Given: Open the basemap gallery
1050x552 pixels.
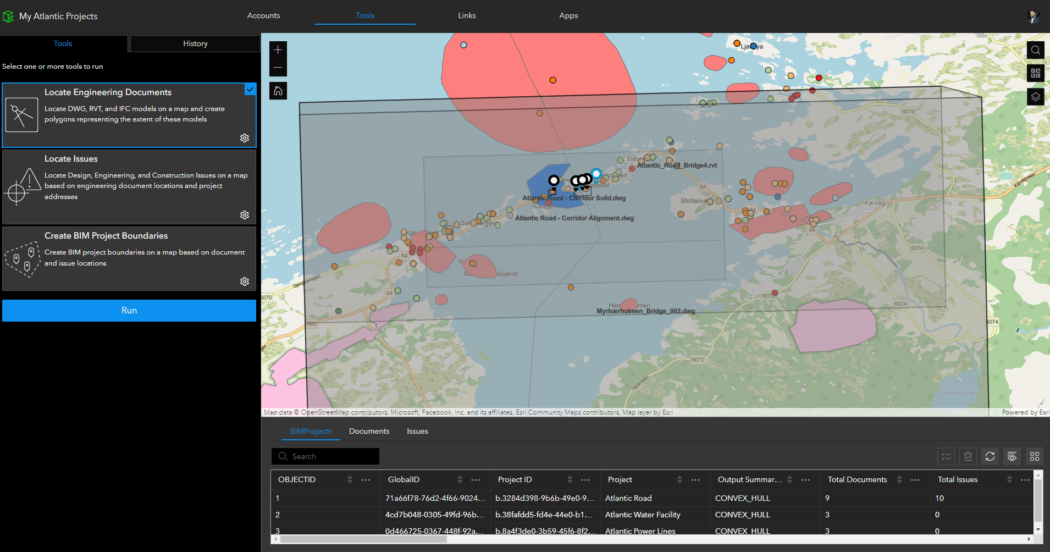Looking at the screenshot, I should (x=1036, y=73).
